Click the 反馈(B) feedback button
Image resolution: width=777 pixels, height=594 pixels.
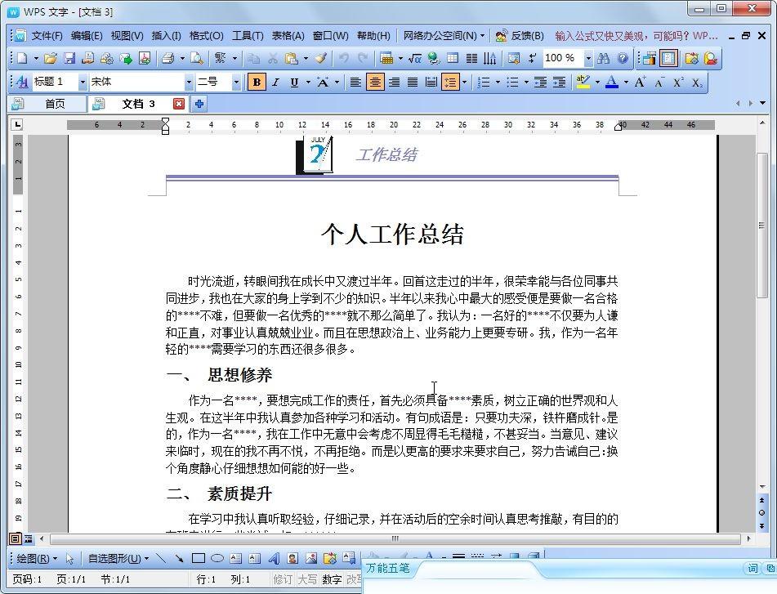pos(520,36)
